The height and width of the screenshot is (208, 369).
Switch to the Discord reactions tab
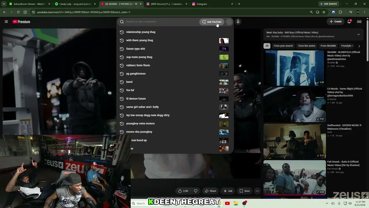167,4
